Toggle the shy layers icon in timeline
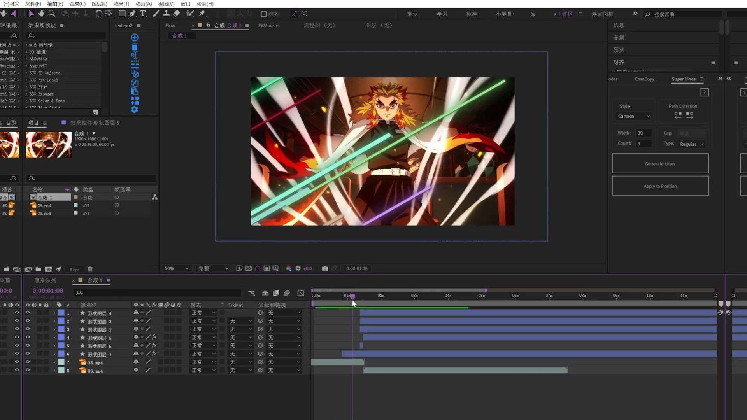Screen dimensions: 747x420 click(265, 293)
